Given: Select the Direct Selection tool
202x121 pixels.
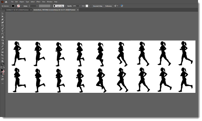Looking at the screenshot, I should coord(2,16).
